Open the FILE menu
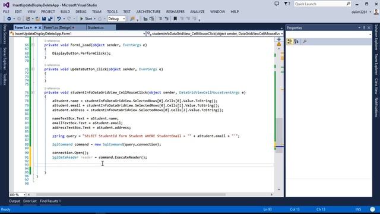380x214 pixels. [6, 12]
